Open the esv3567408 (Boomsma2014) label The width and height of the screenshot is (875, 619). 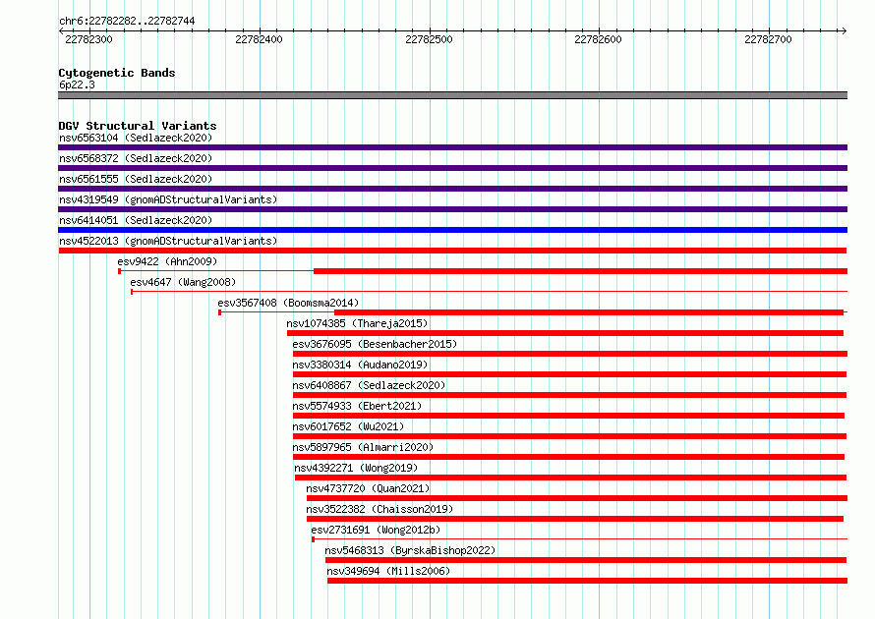click(x=288, y=303)
